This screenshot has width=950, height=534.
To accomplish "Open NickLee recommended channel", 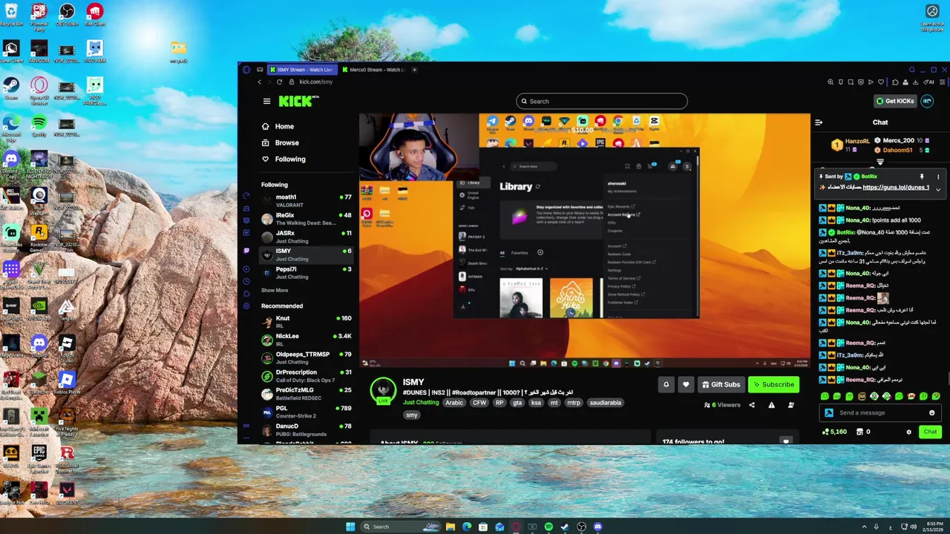I will pyautogui.click(x=307, y=340).
